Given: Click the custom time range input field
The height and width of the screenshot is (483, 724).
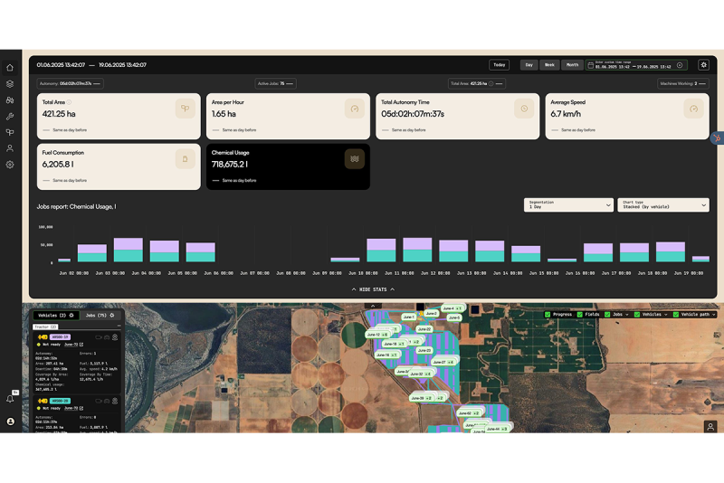Looking at the screenshot, I should click(636, 65).
